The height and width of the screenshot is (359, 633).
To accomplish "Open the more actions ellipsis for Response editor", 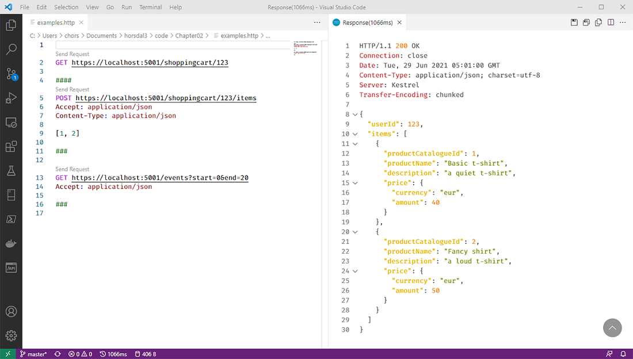I will point(623,21).
